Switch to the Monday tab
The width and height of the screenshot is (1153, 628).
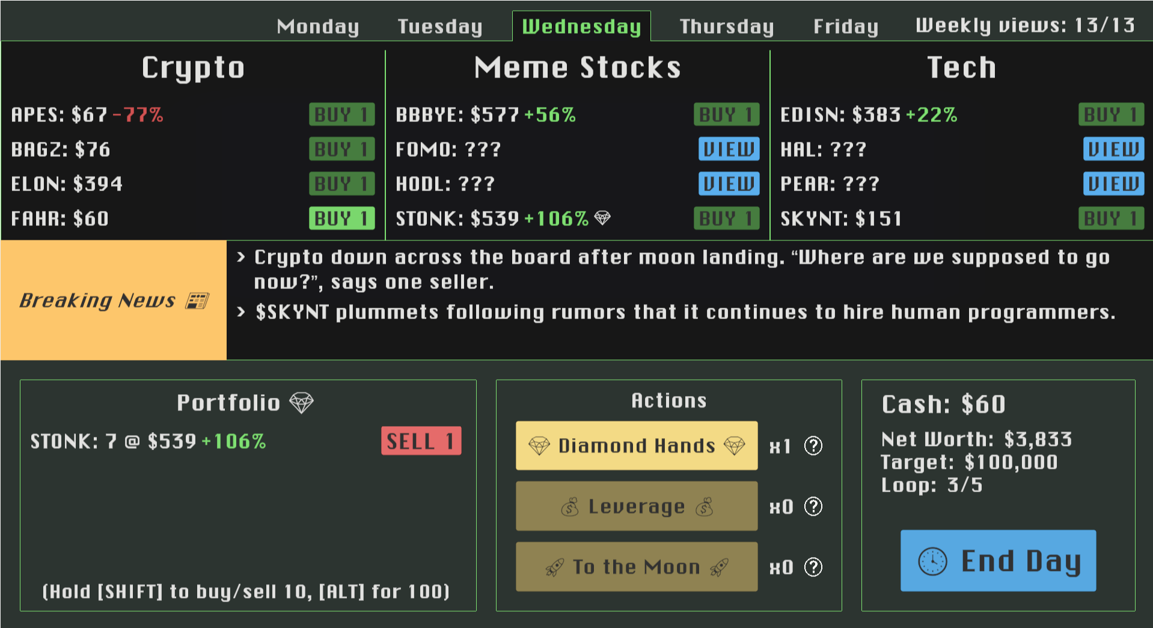(317, 26)
